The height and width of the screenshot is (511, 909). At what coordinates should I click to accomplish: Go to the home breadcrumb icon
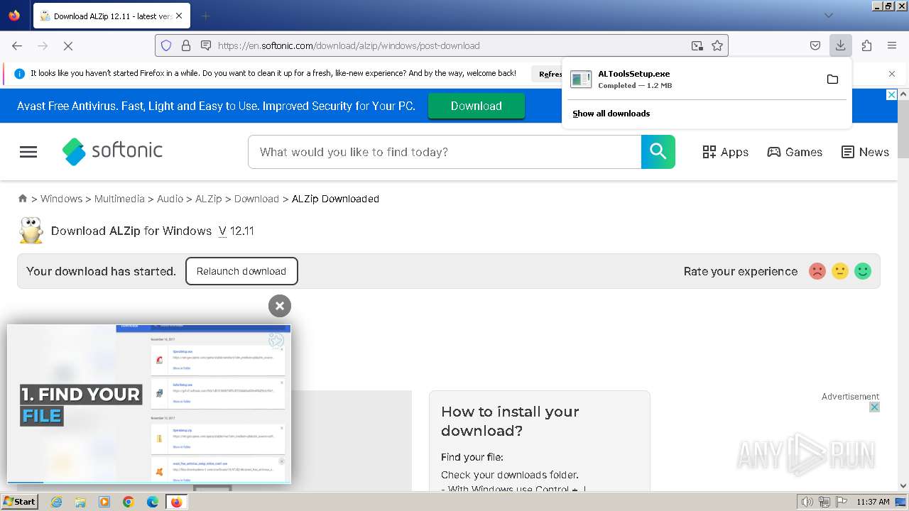point(23,199)
